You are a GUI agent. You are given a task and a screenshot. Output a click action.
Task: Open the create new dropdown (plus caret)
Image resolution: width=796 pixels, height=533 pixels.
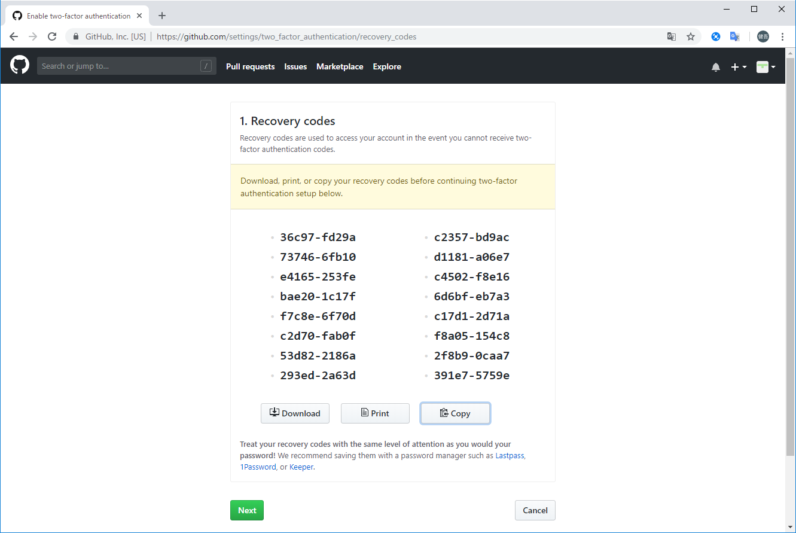pos(739,67)
